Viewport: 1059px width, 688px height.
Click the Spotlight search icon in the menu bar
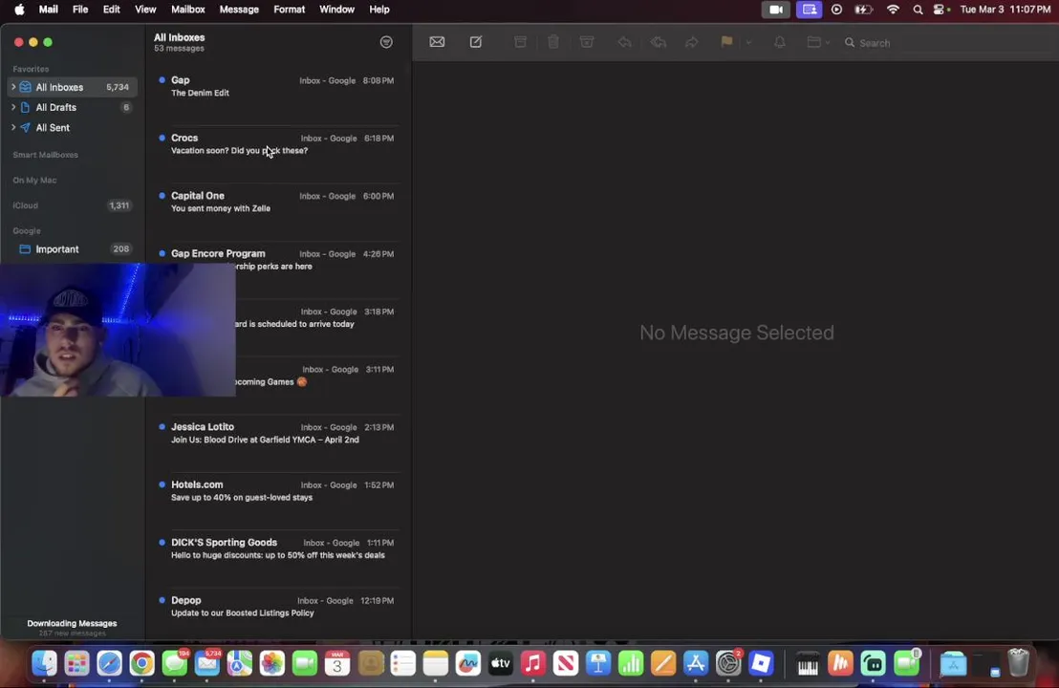[x=918, y=10]
